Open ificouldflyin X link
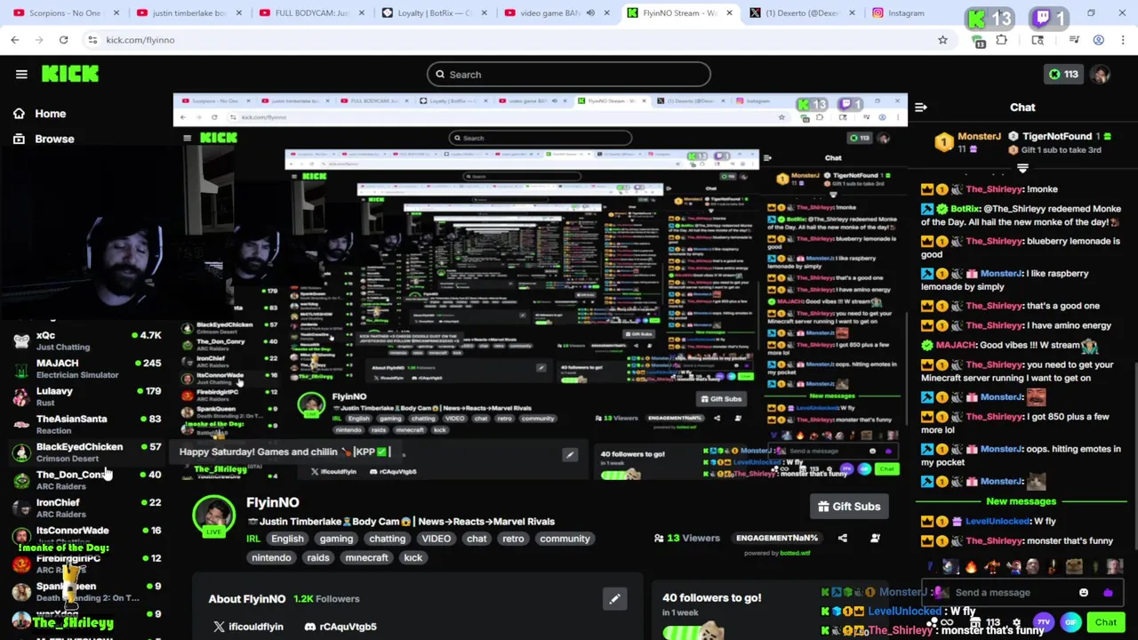Image resolution: width=1138 pixels, height=640 pixels. point(248,627)
